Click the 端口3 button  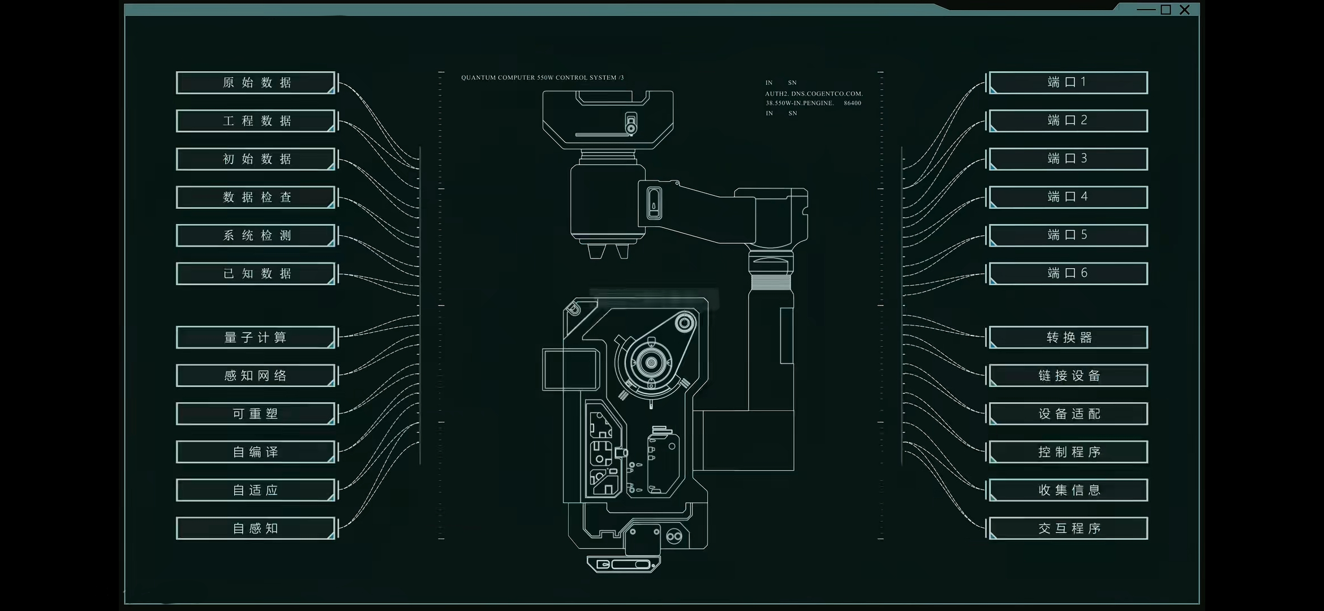pyautogui.click(x=1068, y=159)
